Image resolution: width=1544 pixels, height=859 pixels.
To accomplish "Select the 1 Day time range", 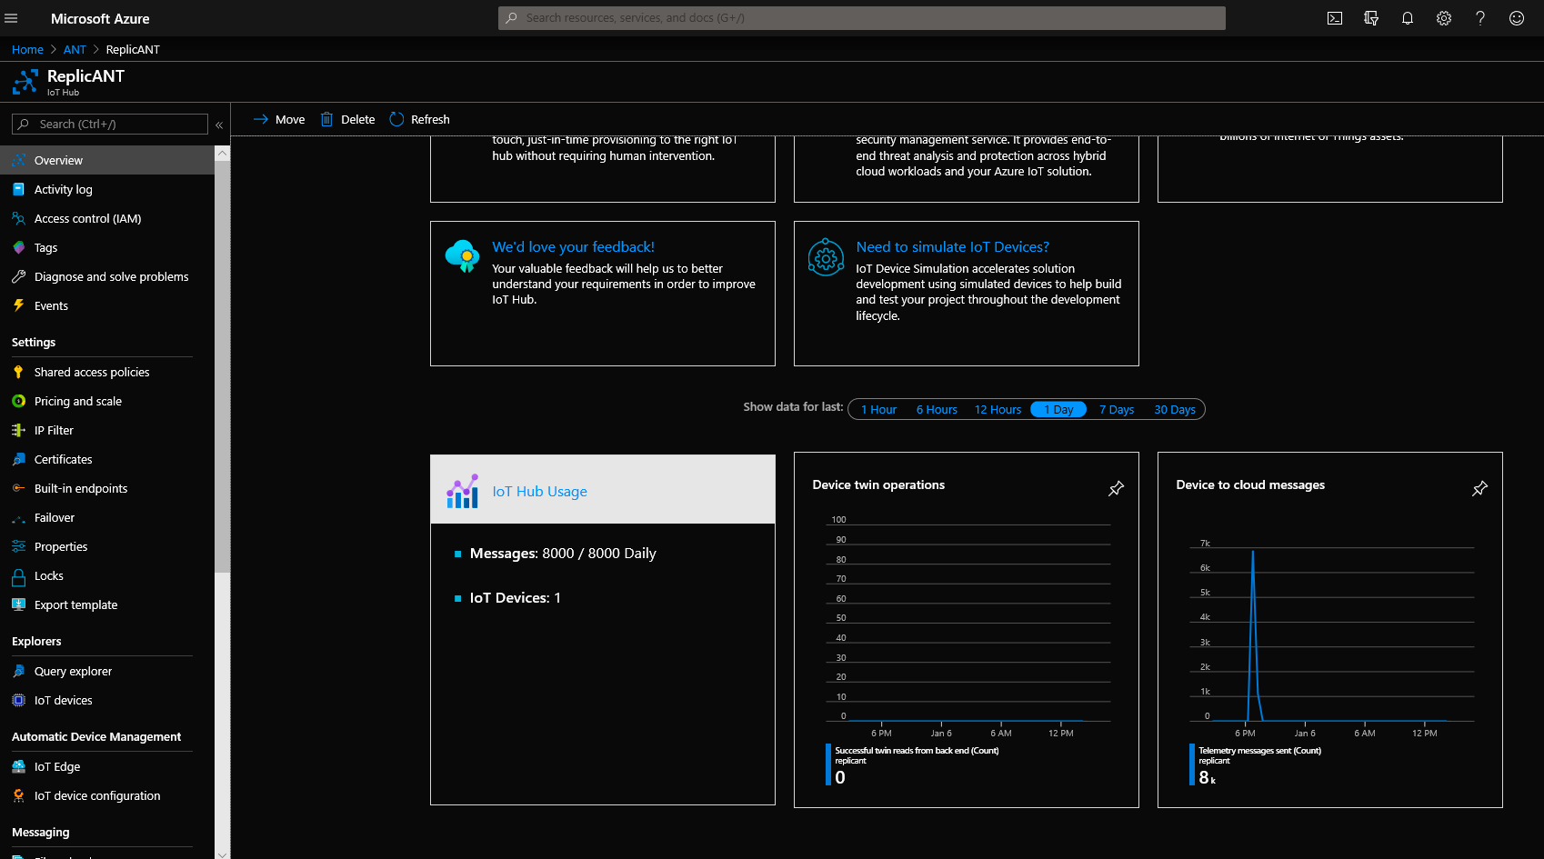I will coord(1058,410).
